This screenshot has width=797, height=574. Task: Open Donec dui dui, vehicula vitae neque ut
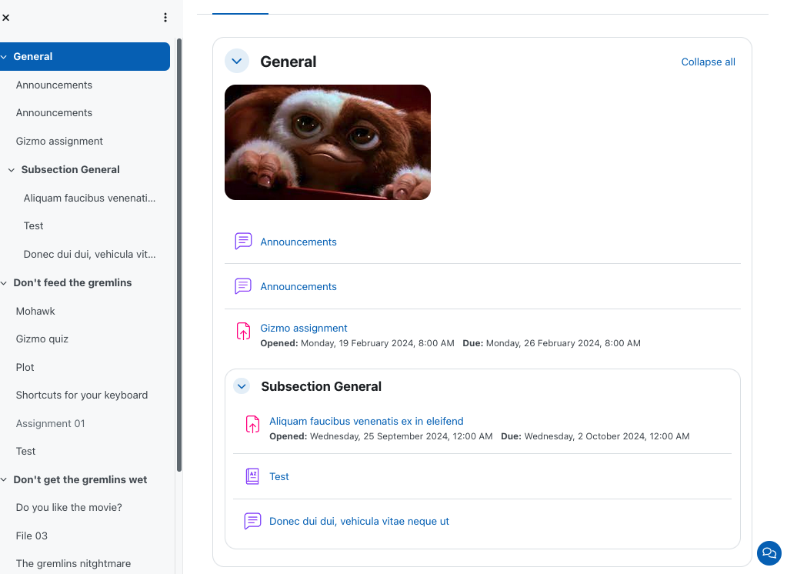point(359,522)
